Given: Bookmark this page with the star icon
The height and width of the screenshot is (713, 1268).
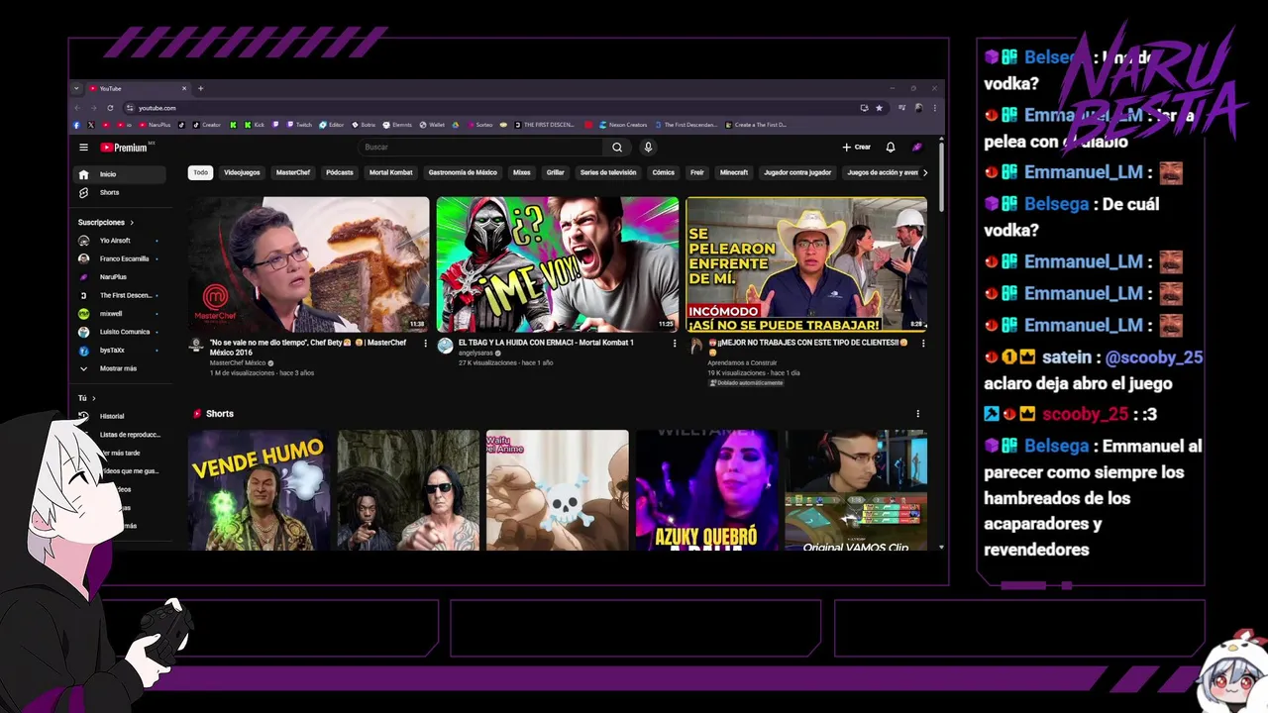Looking at the screenshot, I should pos(879,108).
